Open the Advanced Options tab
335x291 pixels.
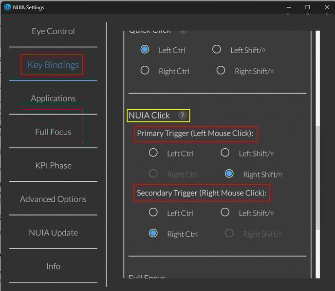53,199
